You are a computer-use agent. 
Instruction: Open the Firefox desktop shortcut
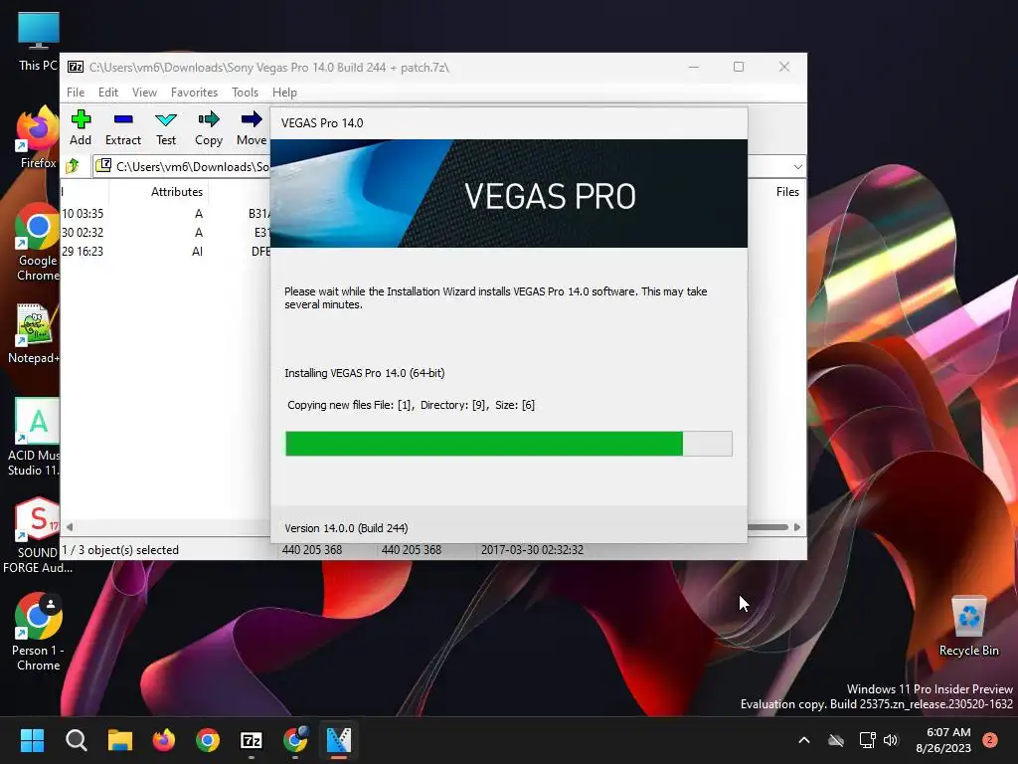point(38,137)
